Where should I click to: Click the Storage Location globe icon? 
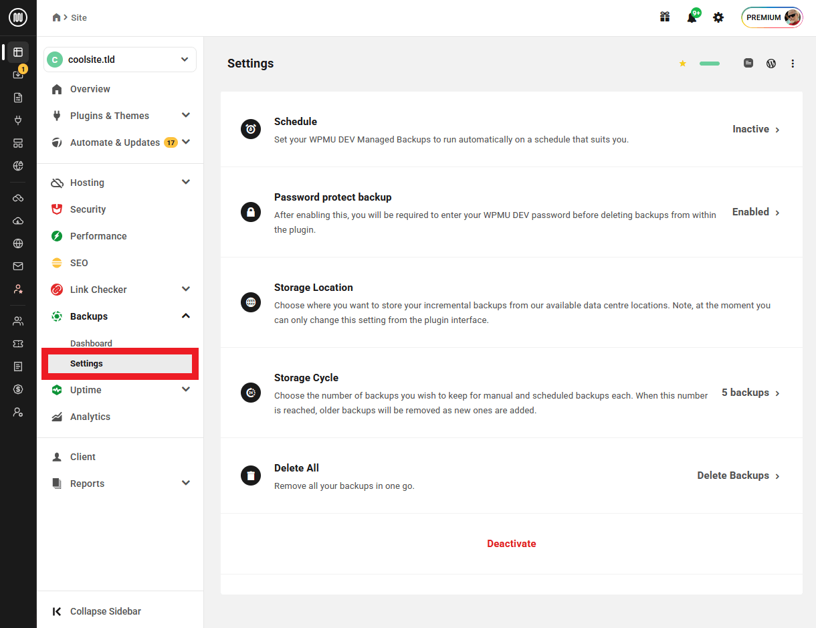click(251, 302)
